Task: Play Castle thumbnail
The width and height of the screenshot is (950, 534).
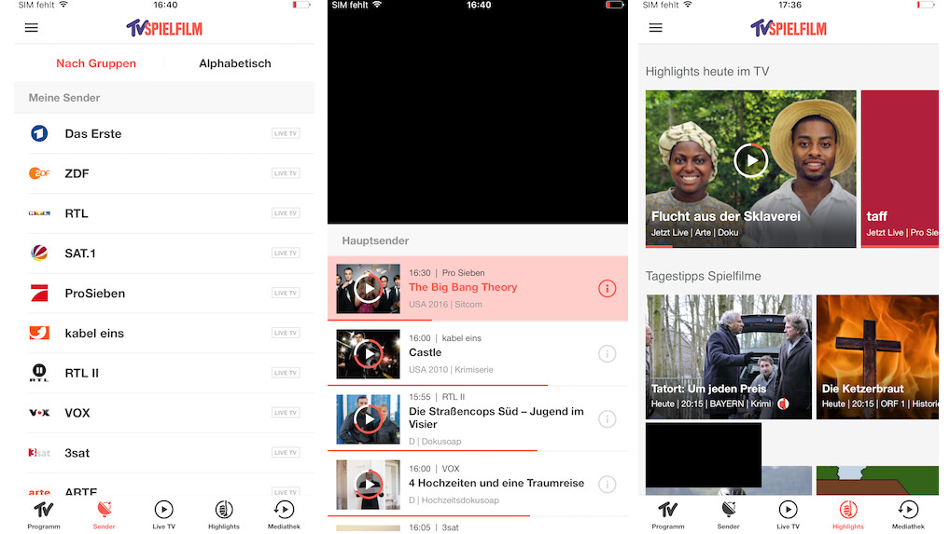Action: (369, 354)
